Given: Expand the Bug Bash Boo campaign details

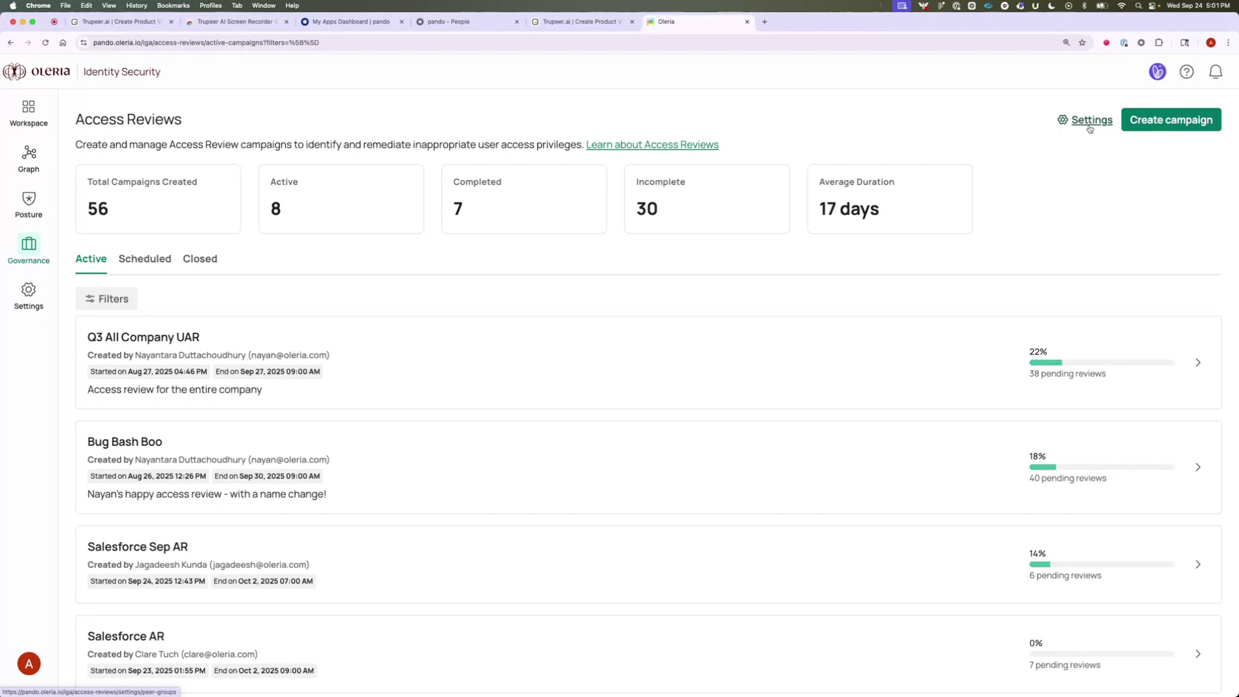Looking at the screenshot, I should 1198,467.
